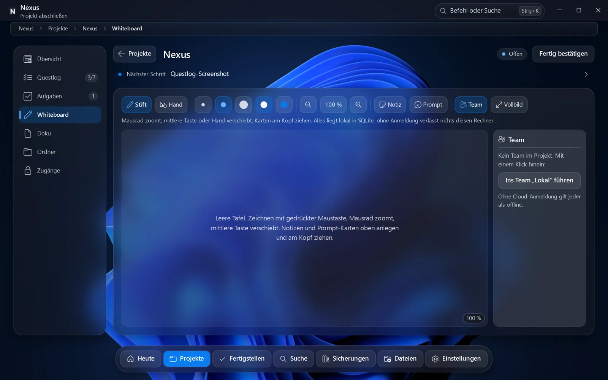608x380 pixels.
Task: Click Fertig bestätigen button
Action: [563, 54]
